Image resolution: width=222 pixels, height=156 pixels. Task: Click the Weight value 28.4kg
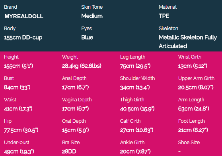point(82,66)
